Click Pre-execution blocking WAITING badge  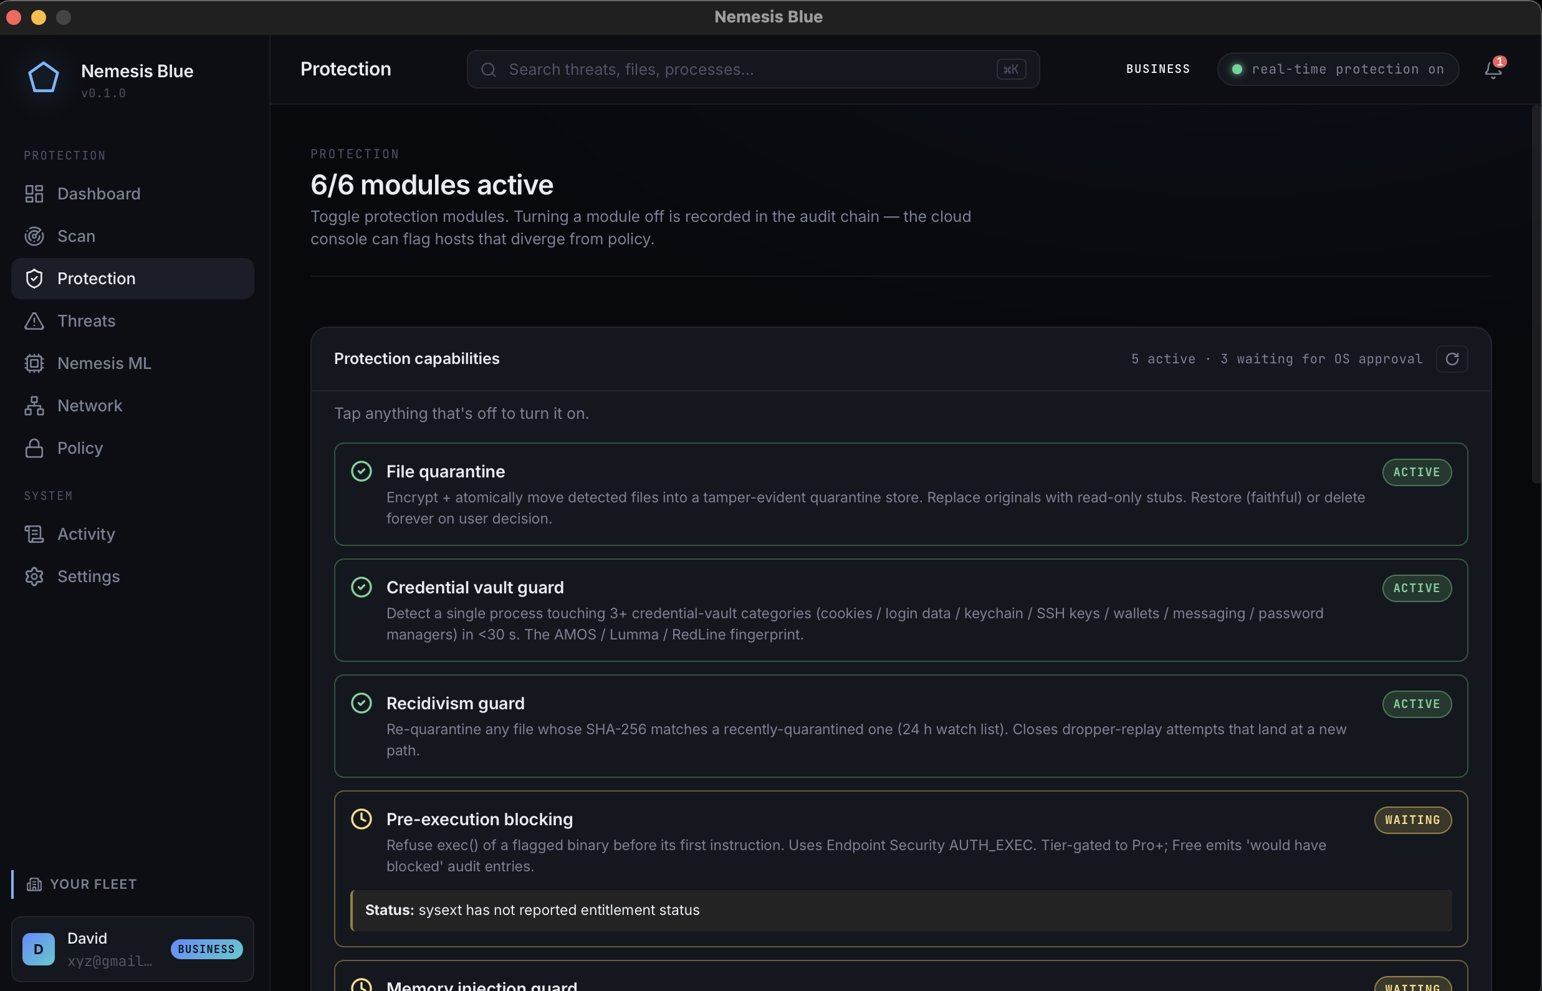(x=1413, y=820)
